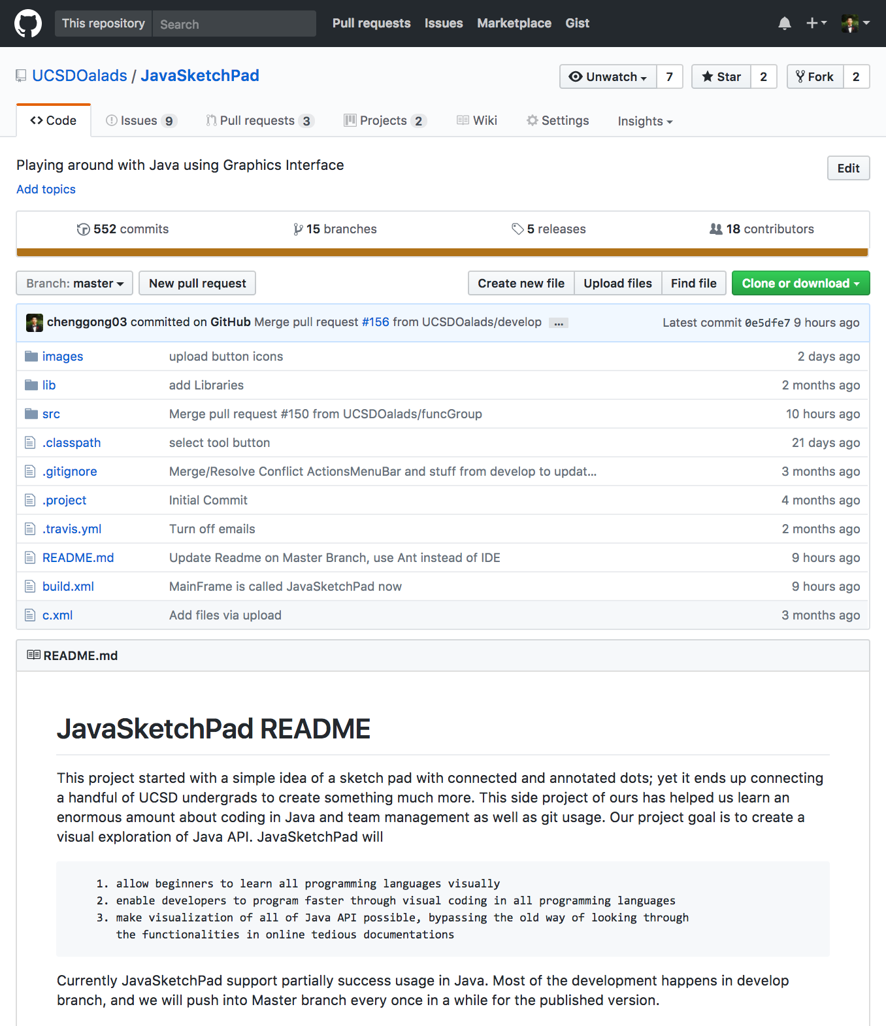Open 'Turn off emails' commit message

(x=212, y=529)
